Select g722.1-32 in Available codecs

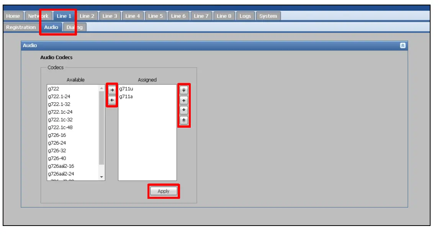pos(73,104)
